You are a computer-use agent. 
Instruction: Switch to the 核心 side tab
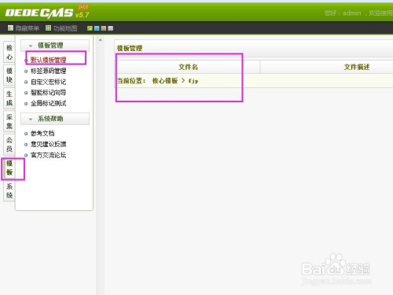coord(9,52)
